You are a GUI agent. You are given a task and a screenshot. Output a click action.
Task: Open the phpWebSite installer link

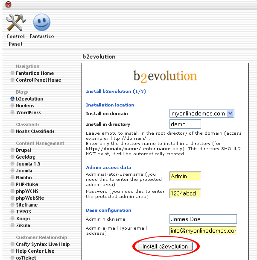(x=30, y=198)
